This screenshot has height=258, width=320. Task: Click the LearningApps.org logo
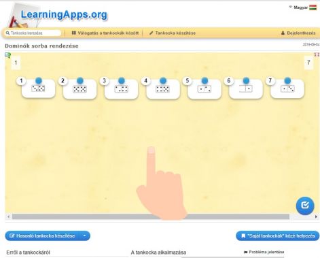[x=58, y=15]
